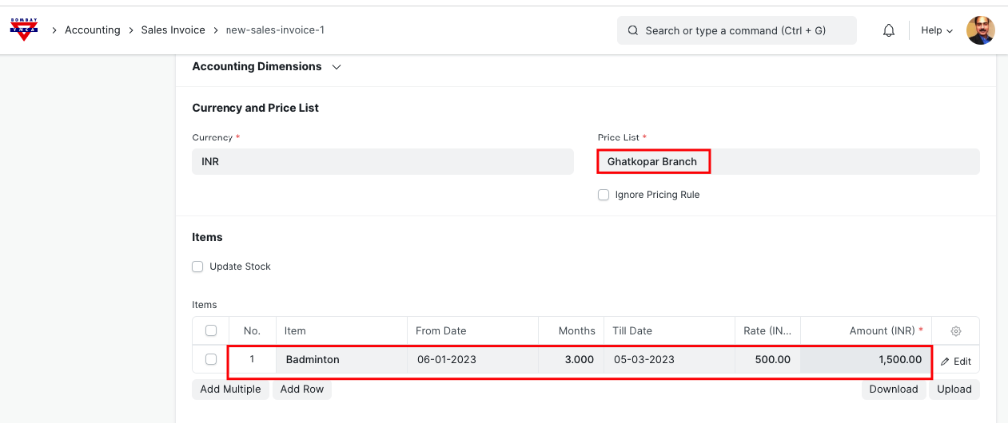Toggle the select-all items header checkbox
The image size is (1008, 423).
(x=211, y=330)
